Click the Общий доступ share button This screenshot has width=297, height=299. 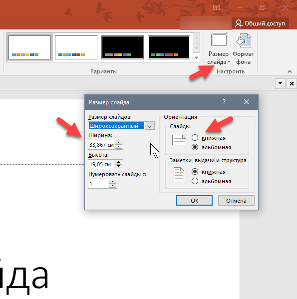(260, 23)
